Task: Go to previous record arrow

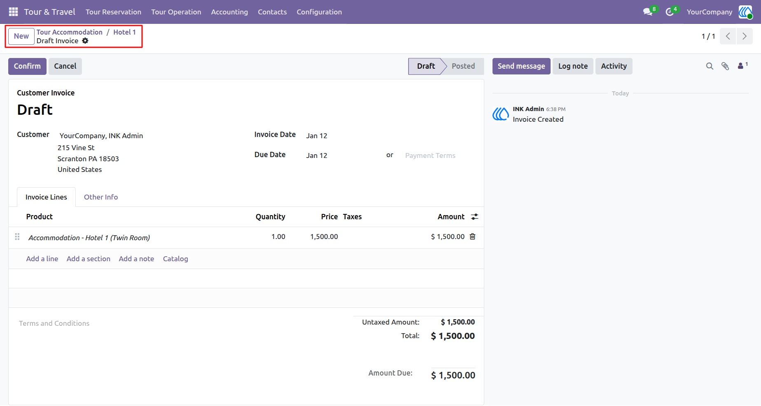Action: (x=728, y=36)
